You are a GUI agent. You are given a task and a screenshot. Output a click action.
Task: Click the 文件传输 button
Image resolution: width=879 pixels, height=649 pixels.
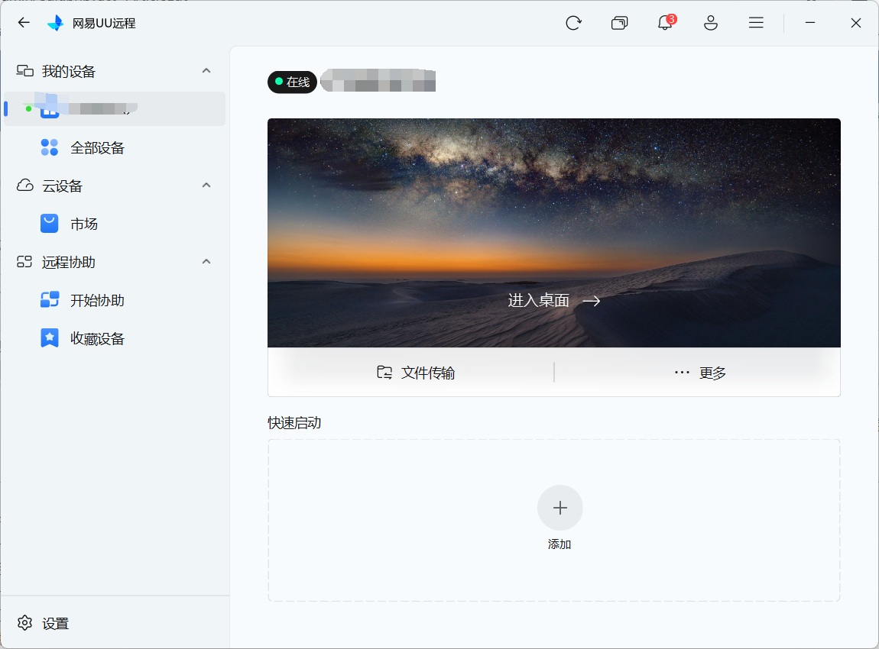coord(415,373)
